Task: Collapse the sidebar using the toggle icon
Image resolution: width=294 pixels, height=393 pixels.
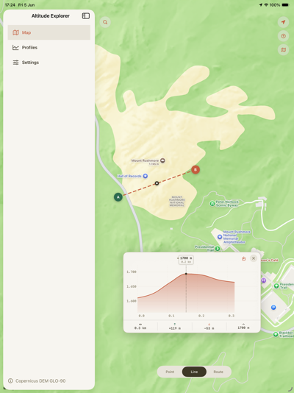Action: (86, 15)
